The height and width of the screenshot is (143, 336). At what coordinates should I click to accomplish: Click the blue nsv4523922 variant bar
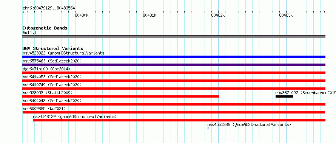[x=174, y=57]
